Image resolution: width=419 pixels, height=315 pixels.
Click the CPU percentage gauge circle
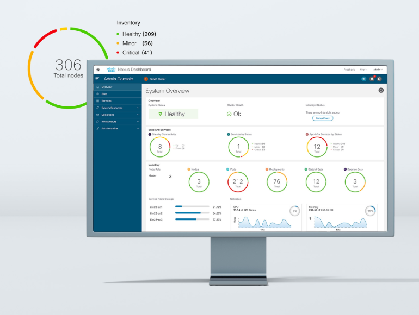(x=295, y=211)
